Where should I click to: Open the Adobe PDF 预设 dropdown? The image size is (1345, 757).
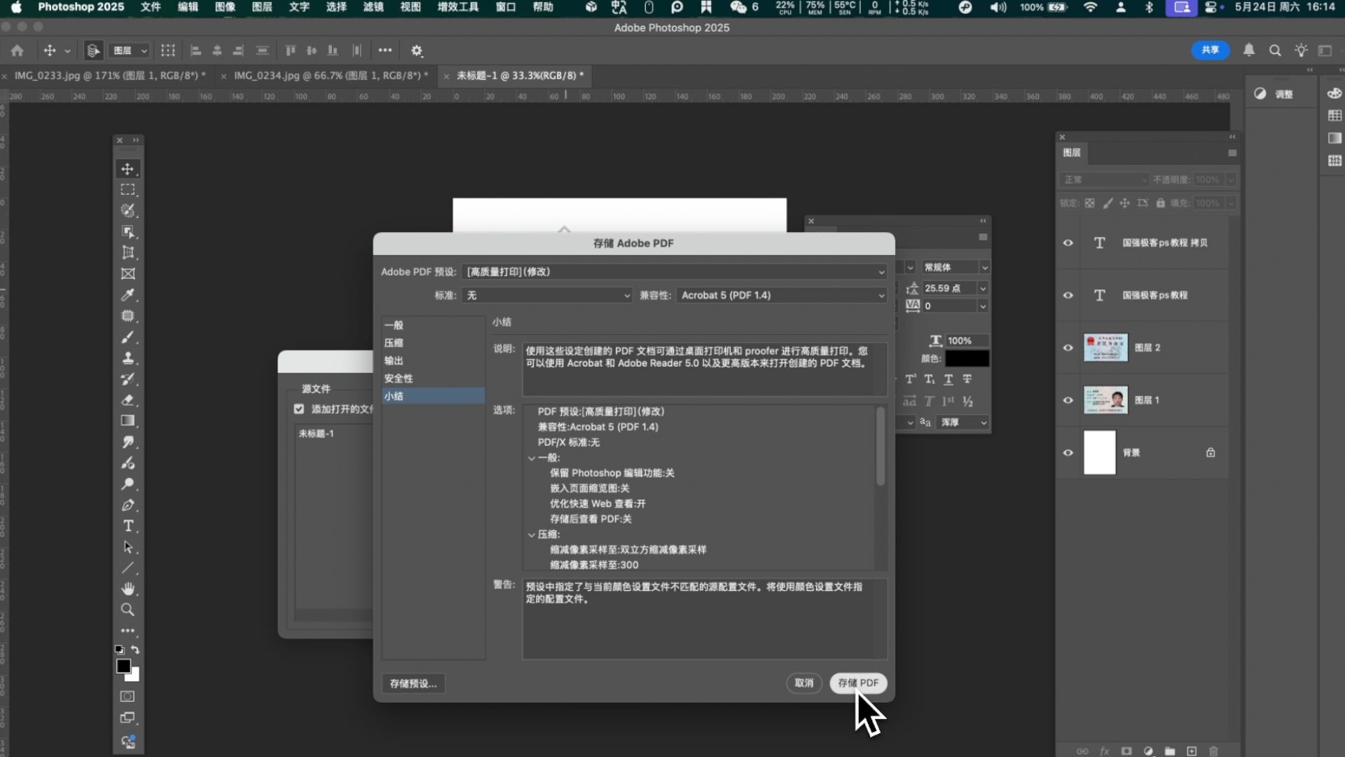click(x=675, y=272)
